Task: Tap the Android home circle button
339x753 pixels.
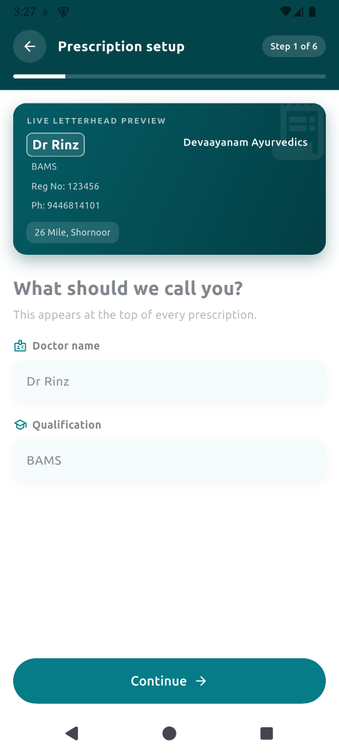Action: (x=169, y=733)
